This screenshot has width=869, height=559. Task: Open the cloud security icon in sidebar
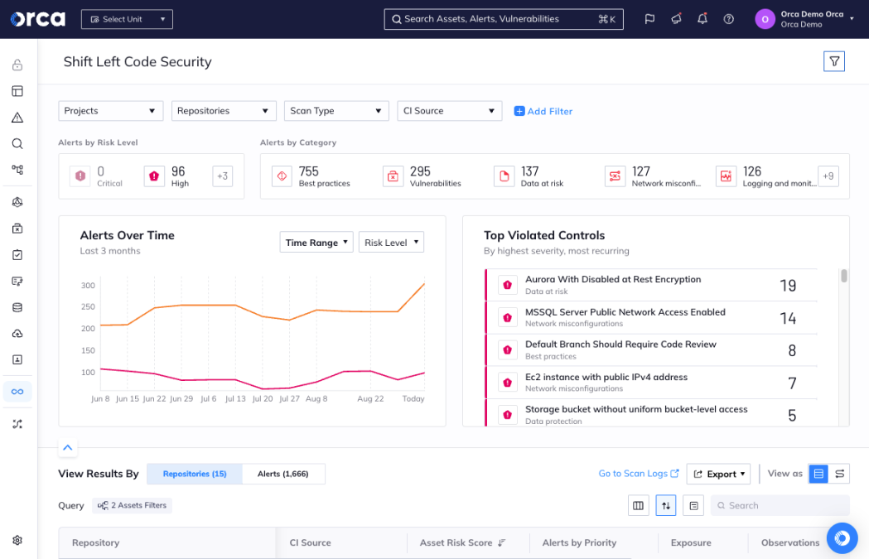pyautogui.click(x=17, y=334)
